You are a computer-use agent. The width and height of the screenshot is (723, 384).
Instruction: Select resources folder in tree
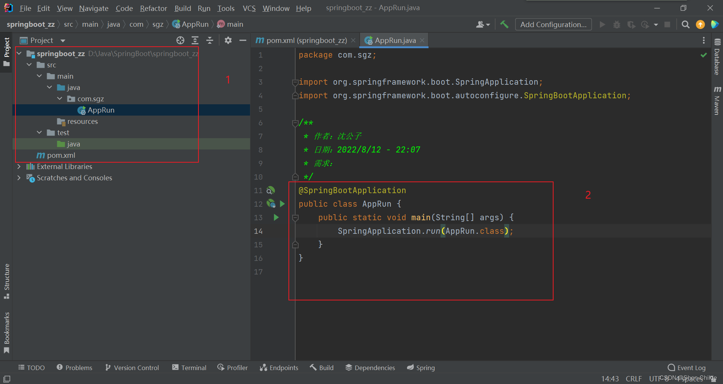77,121
